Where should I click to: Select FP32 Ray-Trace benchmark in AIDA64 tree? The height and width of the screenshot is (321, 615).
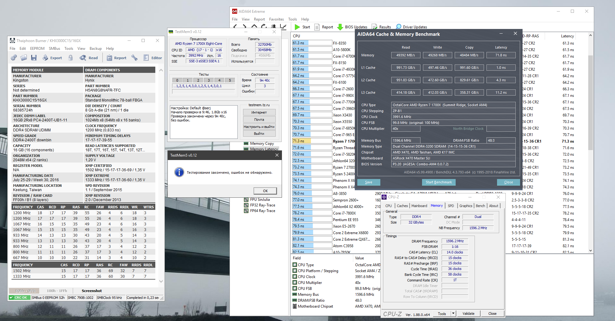260,205
